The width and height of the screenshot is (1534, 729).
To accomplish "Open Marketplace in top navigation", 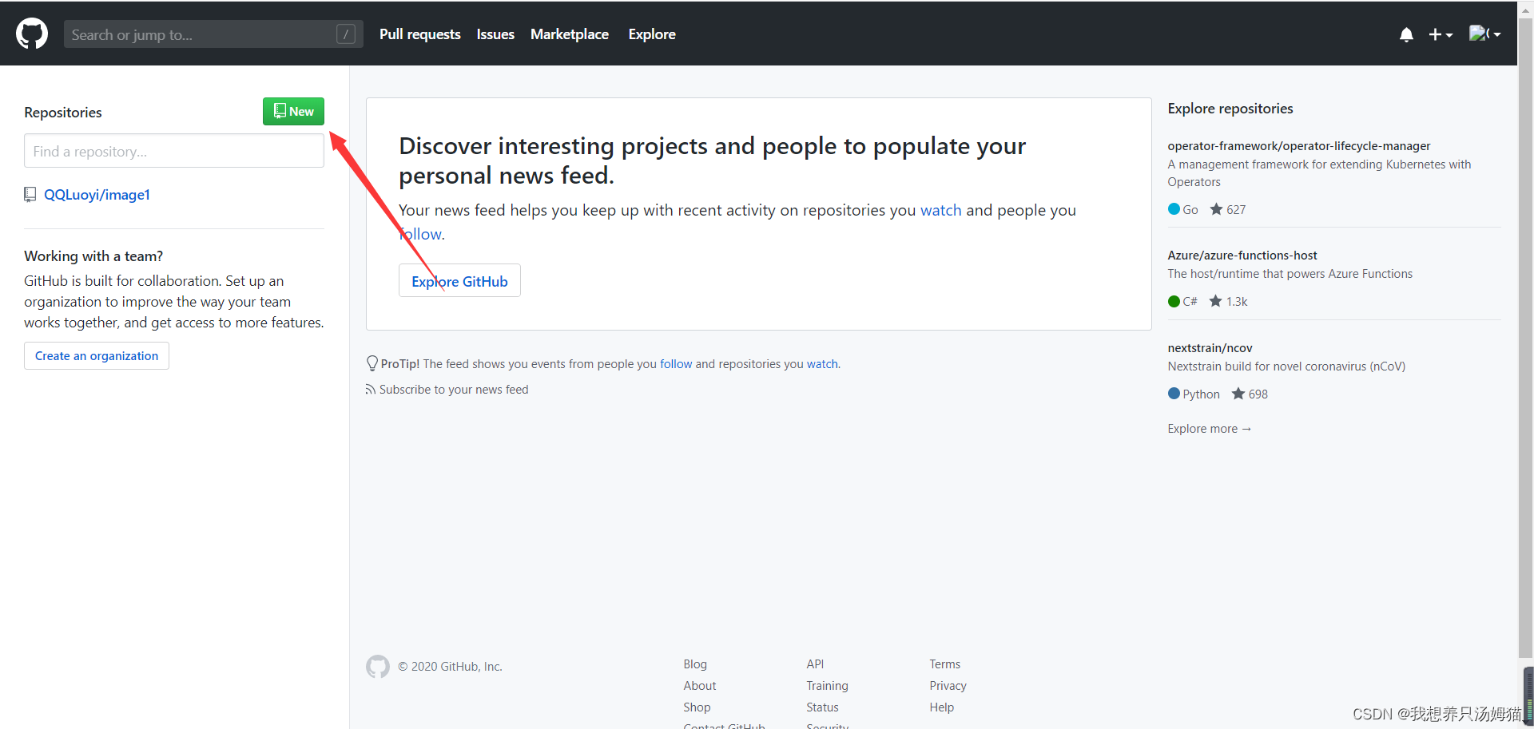I will [570, 34].
